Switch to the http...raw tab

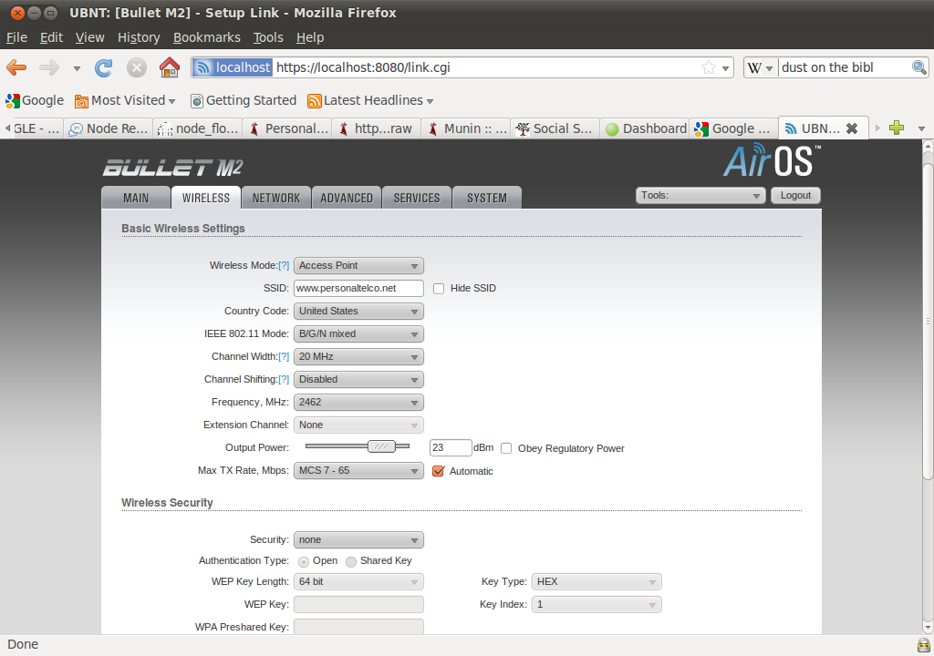376,128
